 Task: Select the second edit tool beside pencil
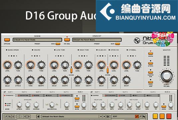(x=140, y=116)
